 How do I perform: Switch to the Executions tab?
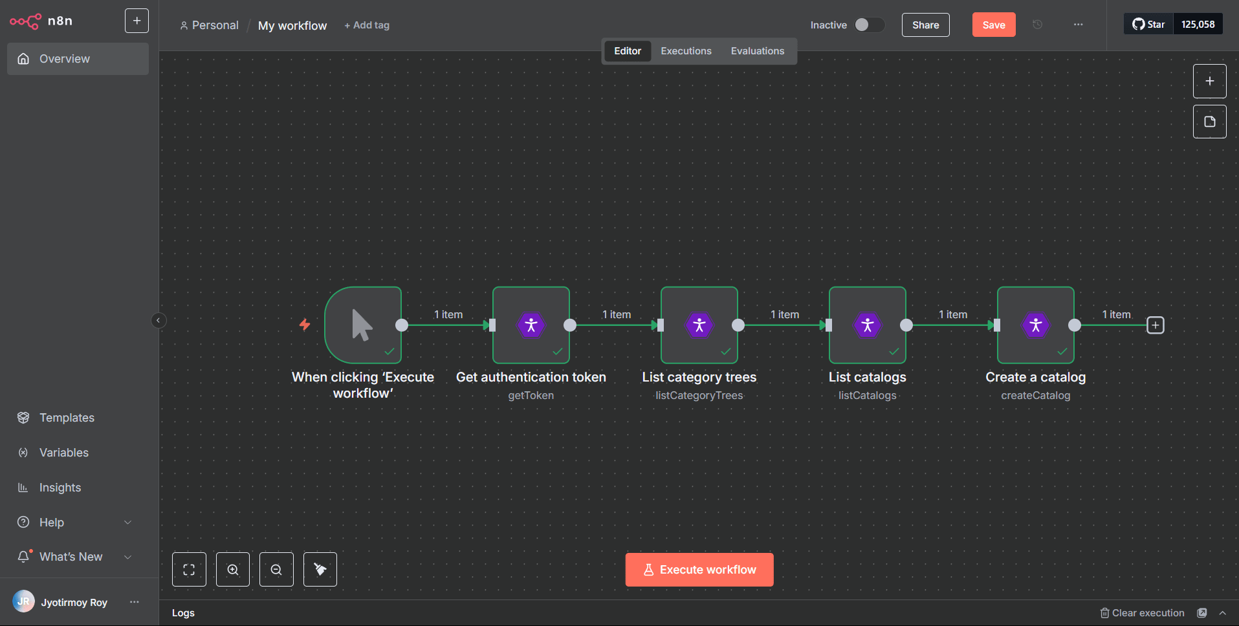pyautogui.click(x=685, y=50)
